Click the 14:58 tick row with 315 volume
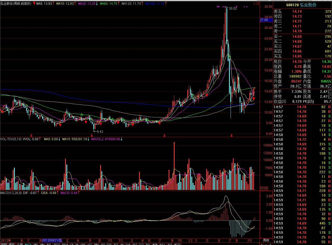332x245 pixels. pos(302,144)
